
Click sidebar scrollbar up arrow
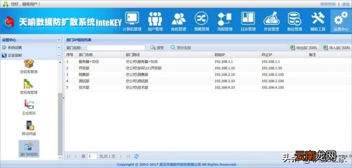60,62
